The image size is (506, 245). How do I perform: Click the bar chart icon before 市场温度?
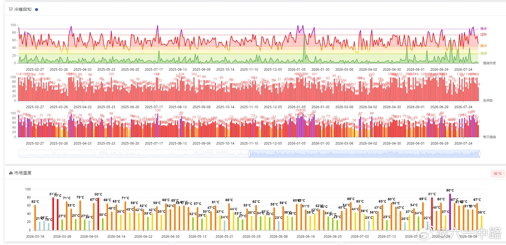click(11, 173)
